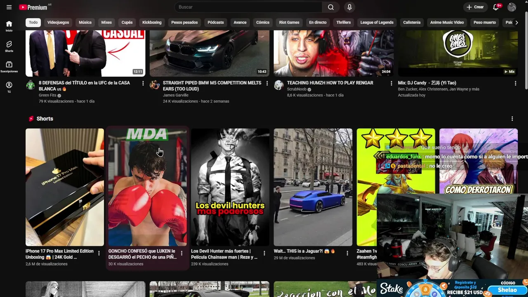Click the Buscar search field

coord(248,7)
